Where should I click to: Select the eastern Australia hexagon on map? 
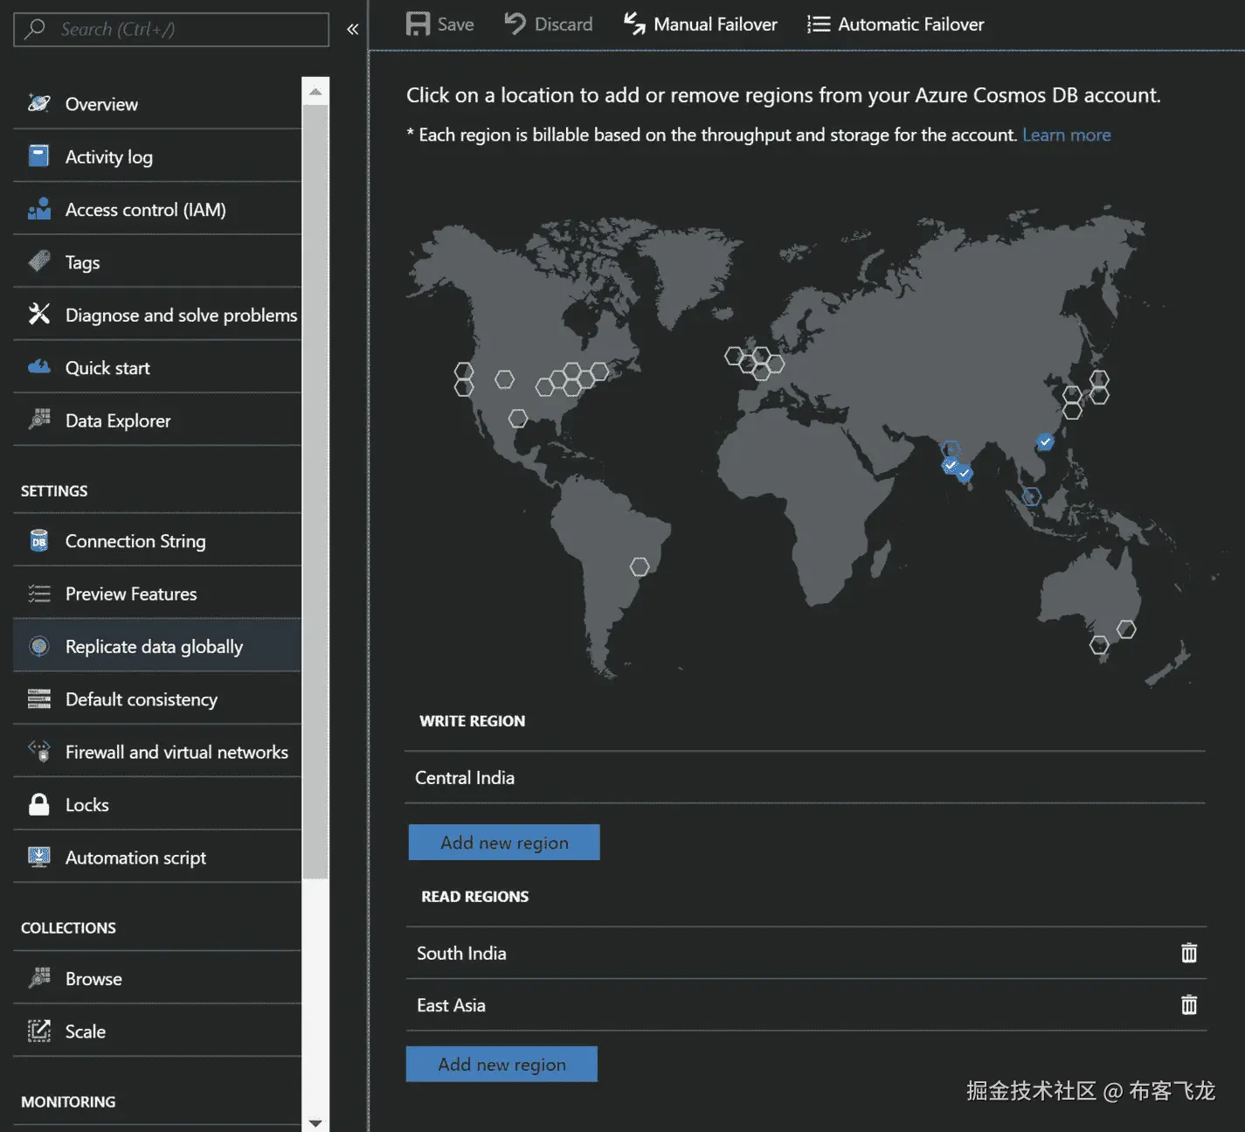coord(1127,629)
